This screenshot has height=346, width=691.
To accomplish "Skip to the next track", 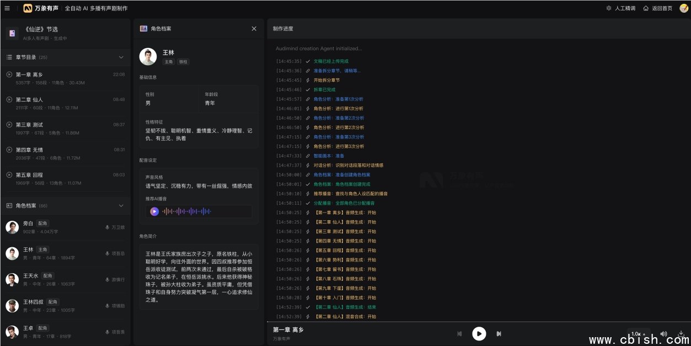I will tap(499, 334).
